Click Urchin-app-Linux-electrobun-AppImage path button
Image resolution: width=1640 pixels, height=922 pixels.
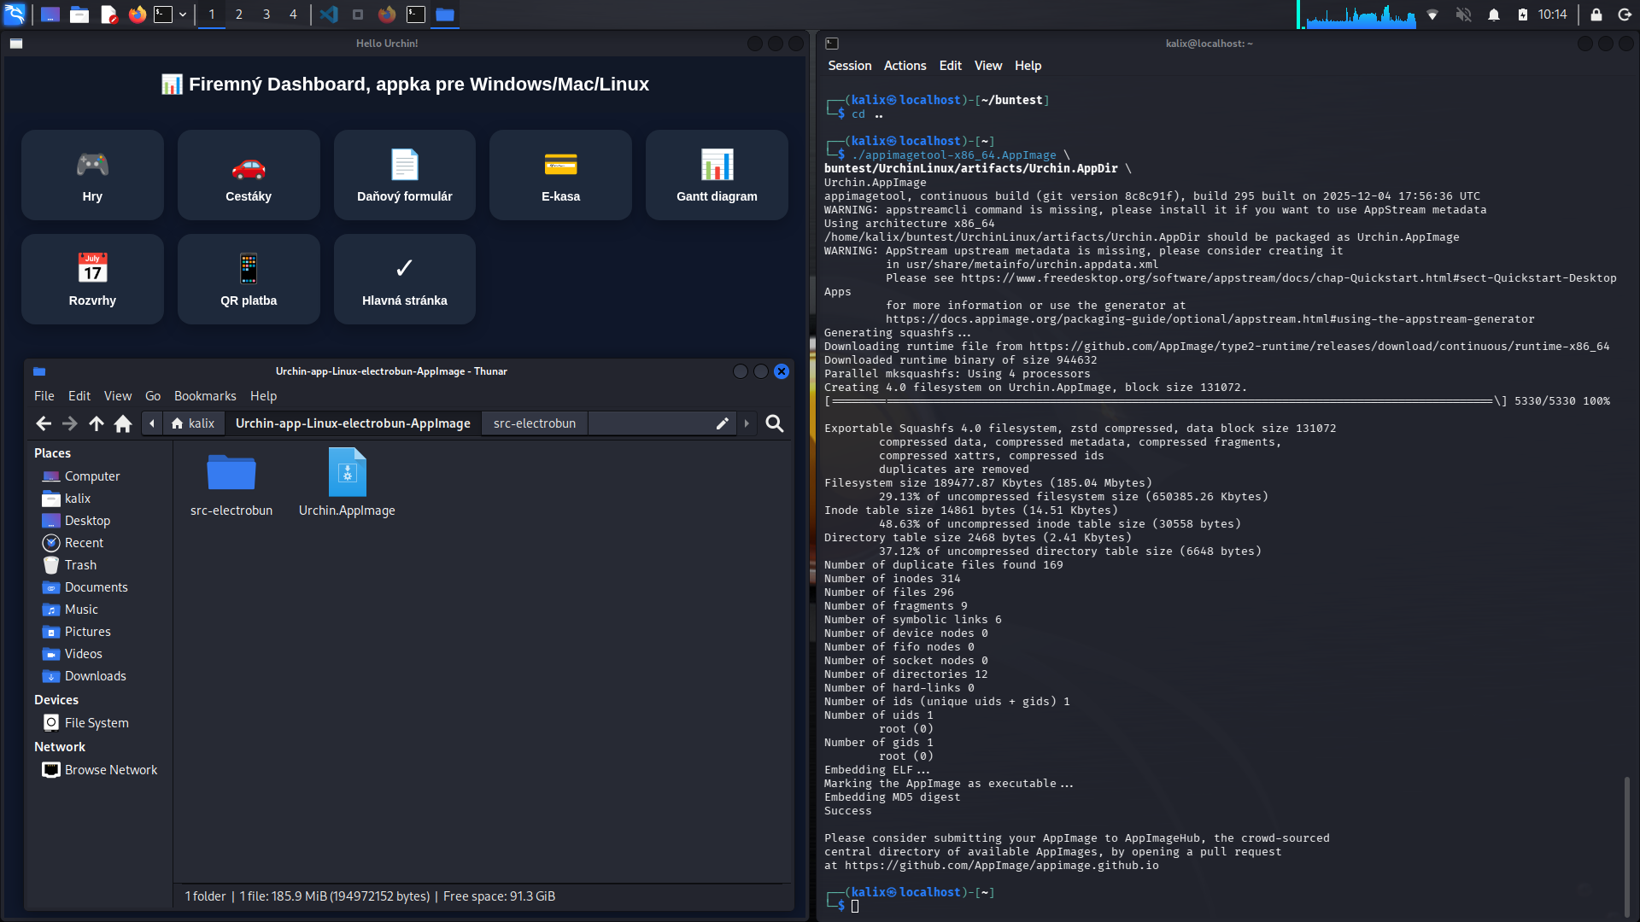pos(353,423)
